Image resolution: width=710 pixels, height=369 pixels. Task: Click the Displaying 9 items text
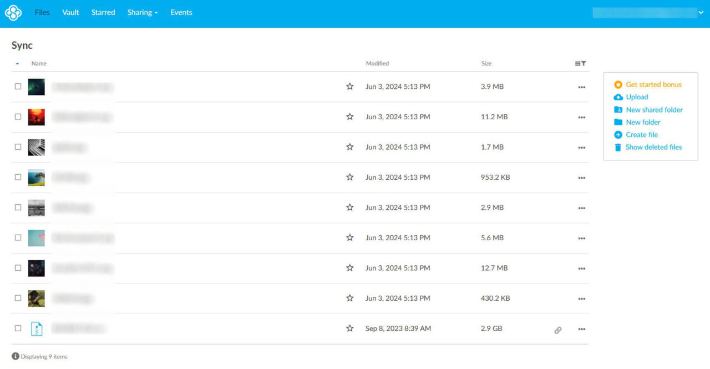pyautogui.click(x=44, y=357)
